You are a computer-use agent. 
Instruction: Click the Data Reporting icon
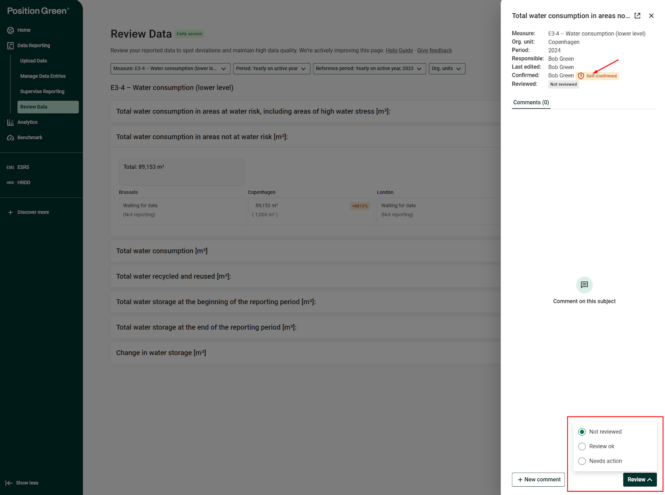coord(10,46)
